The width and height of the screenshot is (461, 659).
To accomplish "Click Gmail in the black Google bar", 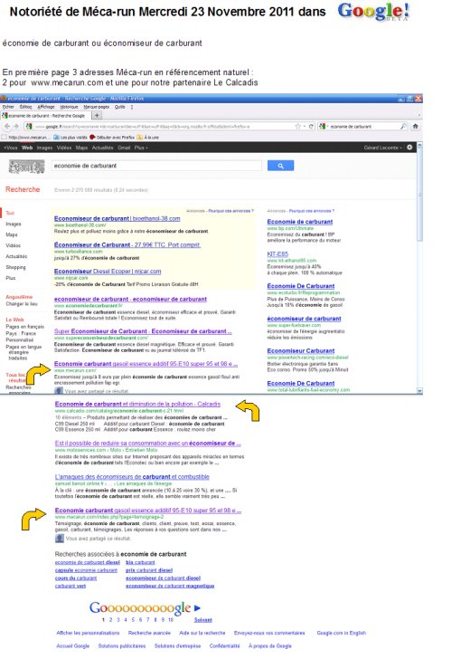I will [x=124, y=148].
